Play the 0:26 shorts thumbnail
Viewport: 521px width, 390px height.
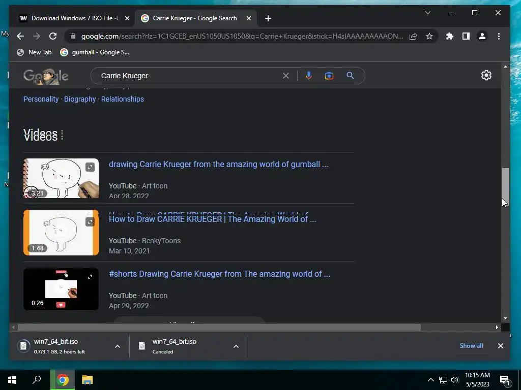pyautogui.click(x=61, y=289)
